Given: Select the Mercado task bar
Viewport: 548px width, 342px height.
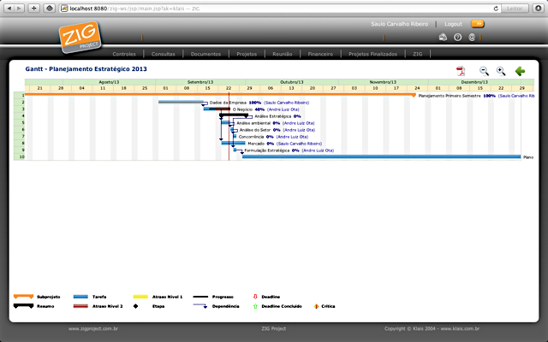Looking at the screenshot, I should [234, 143].
